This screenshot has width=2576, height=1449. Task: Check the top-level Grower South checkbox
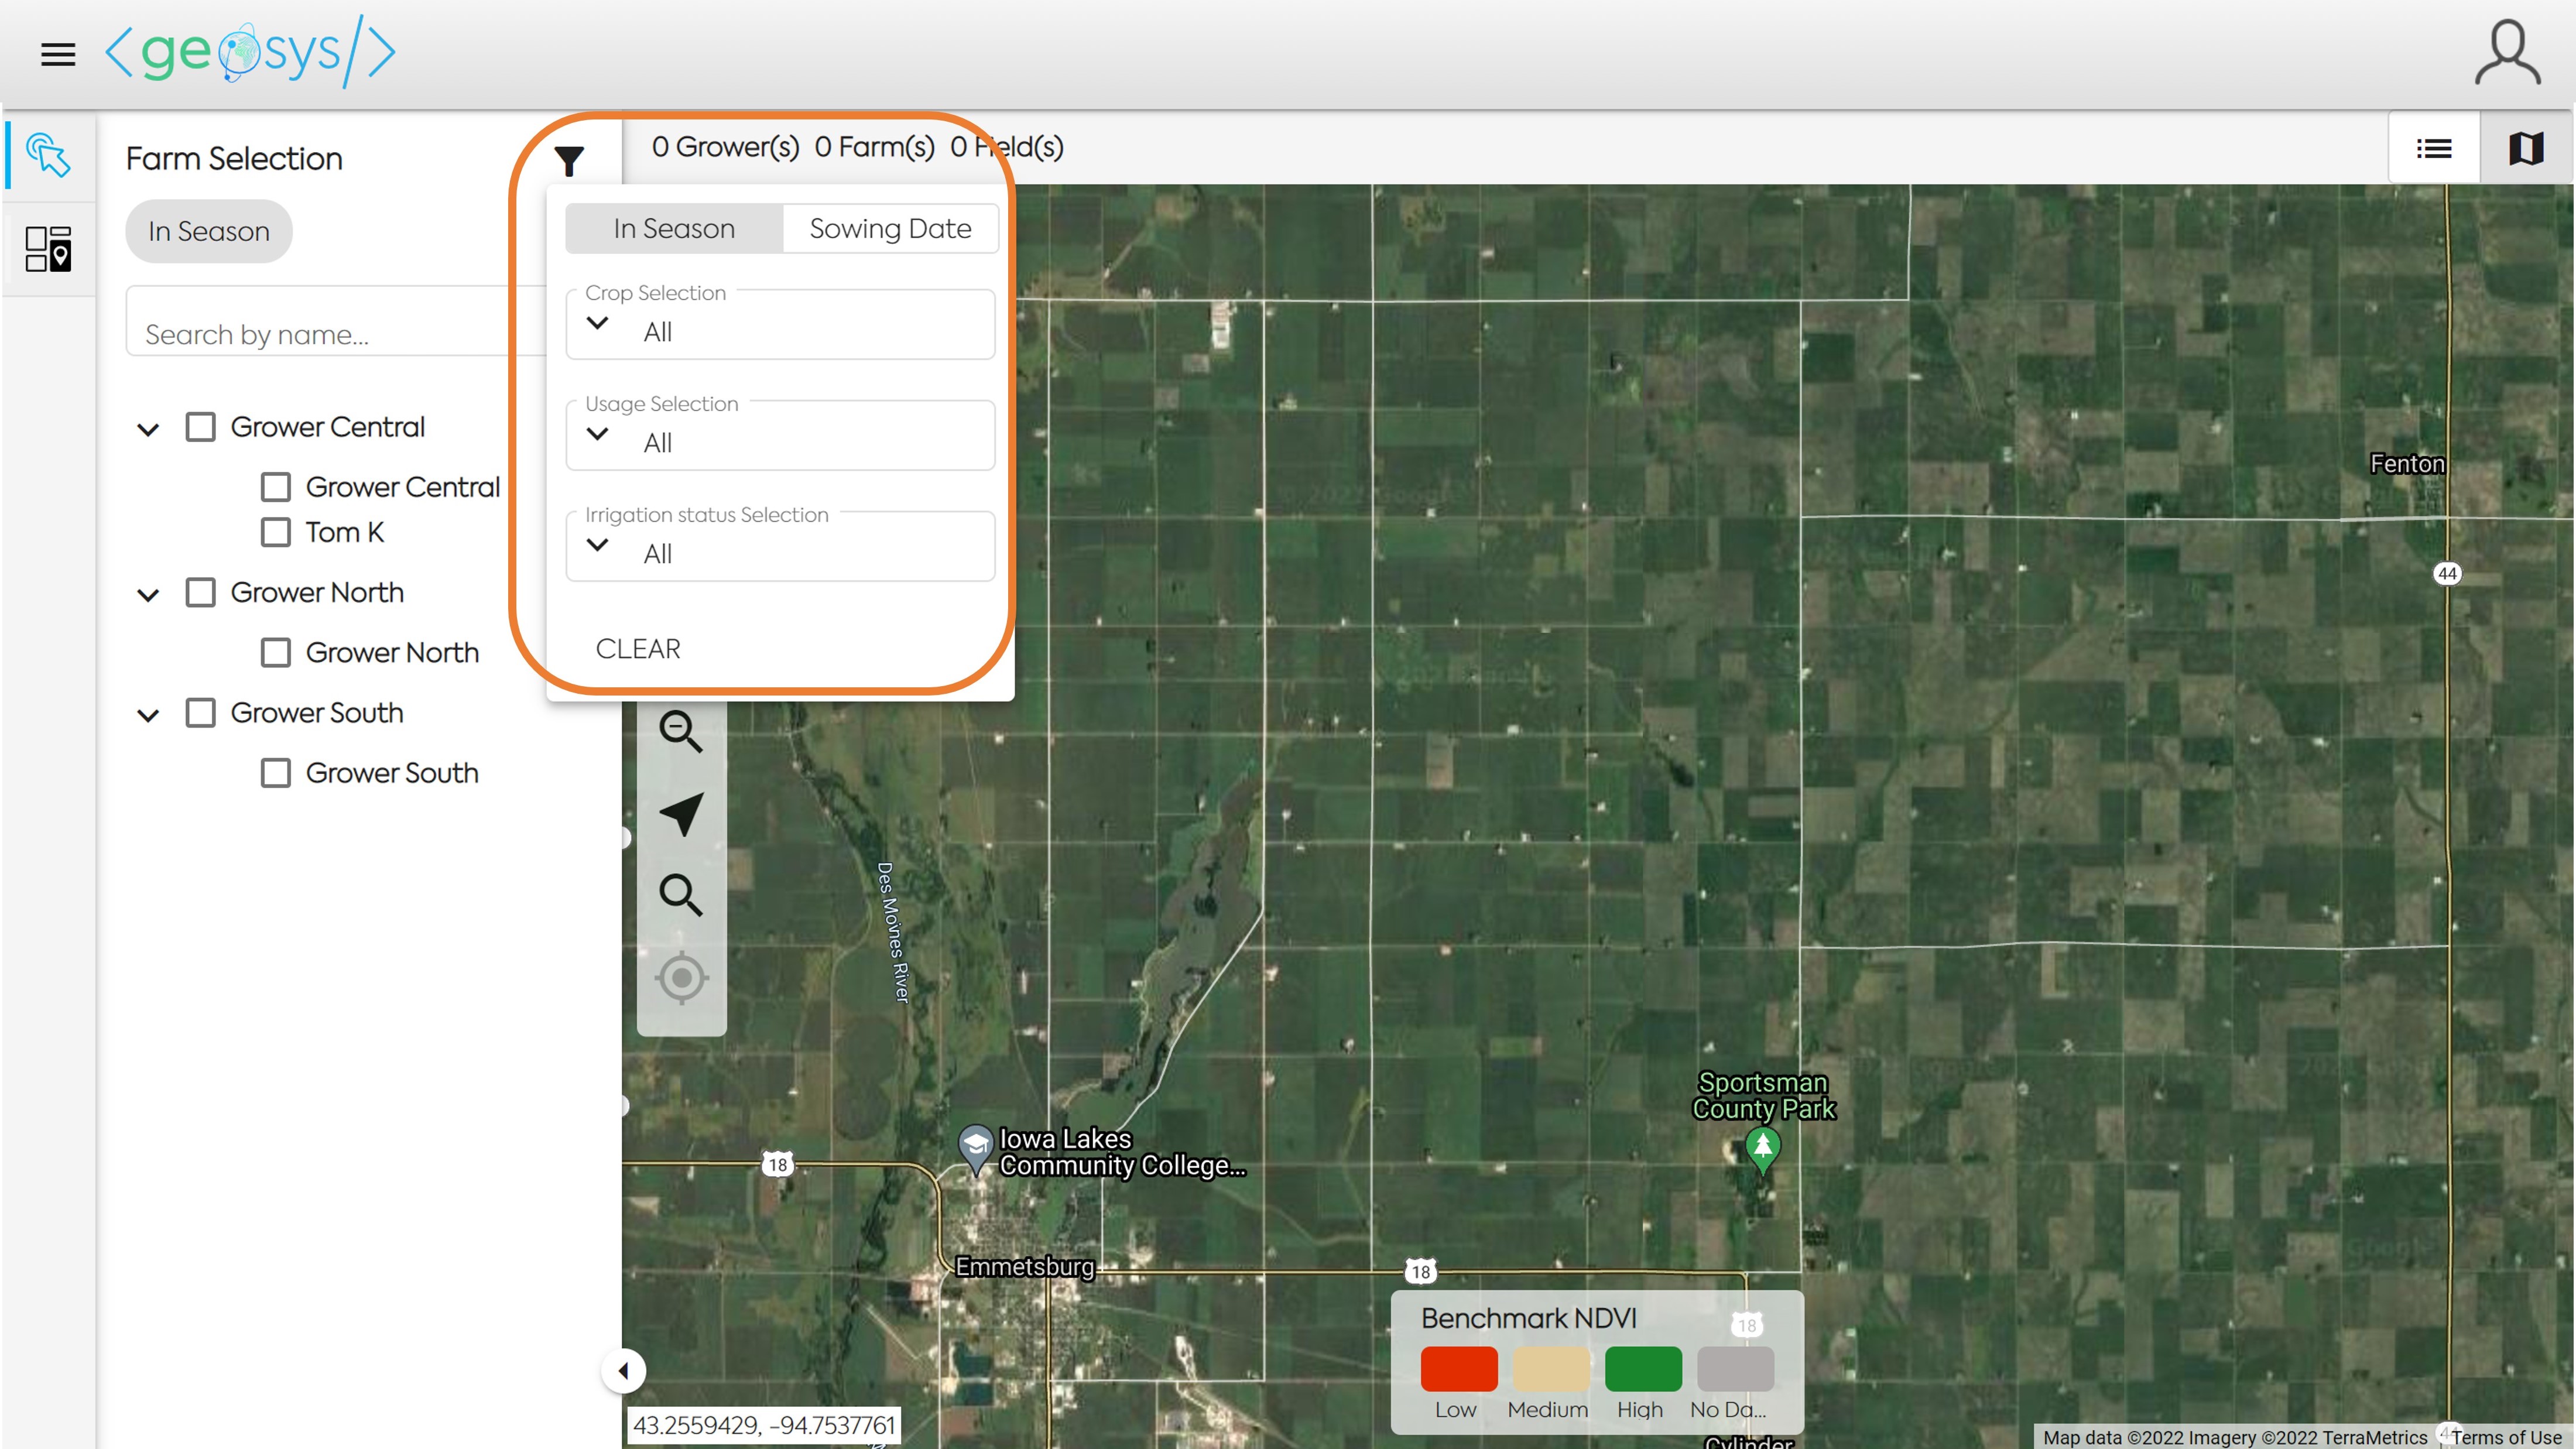point(201,713)
